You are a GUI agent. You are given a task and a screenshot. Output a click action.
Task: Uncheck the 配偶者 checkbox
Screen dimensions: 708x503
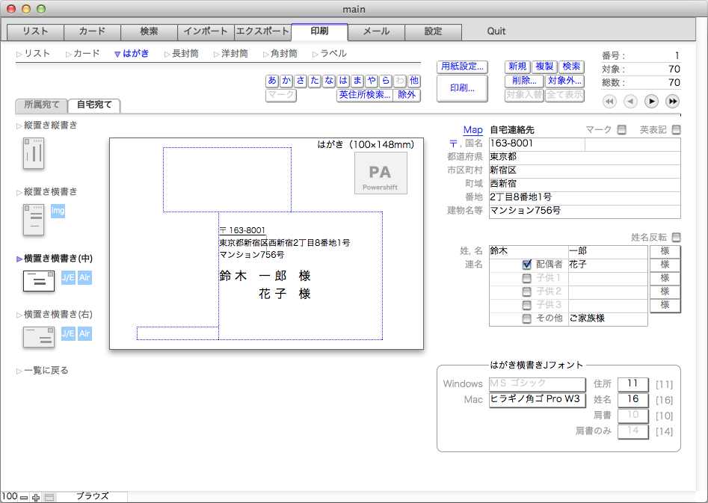tap(526, 265)
